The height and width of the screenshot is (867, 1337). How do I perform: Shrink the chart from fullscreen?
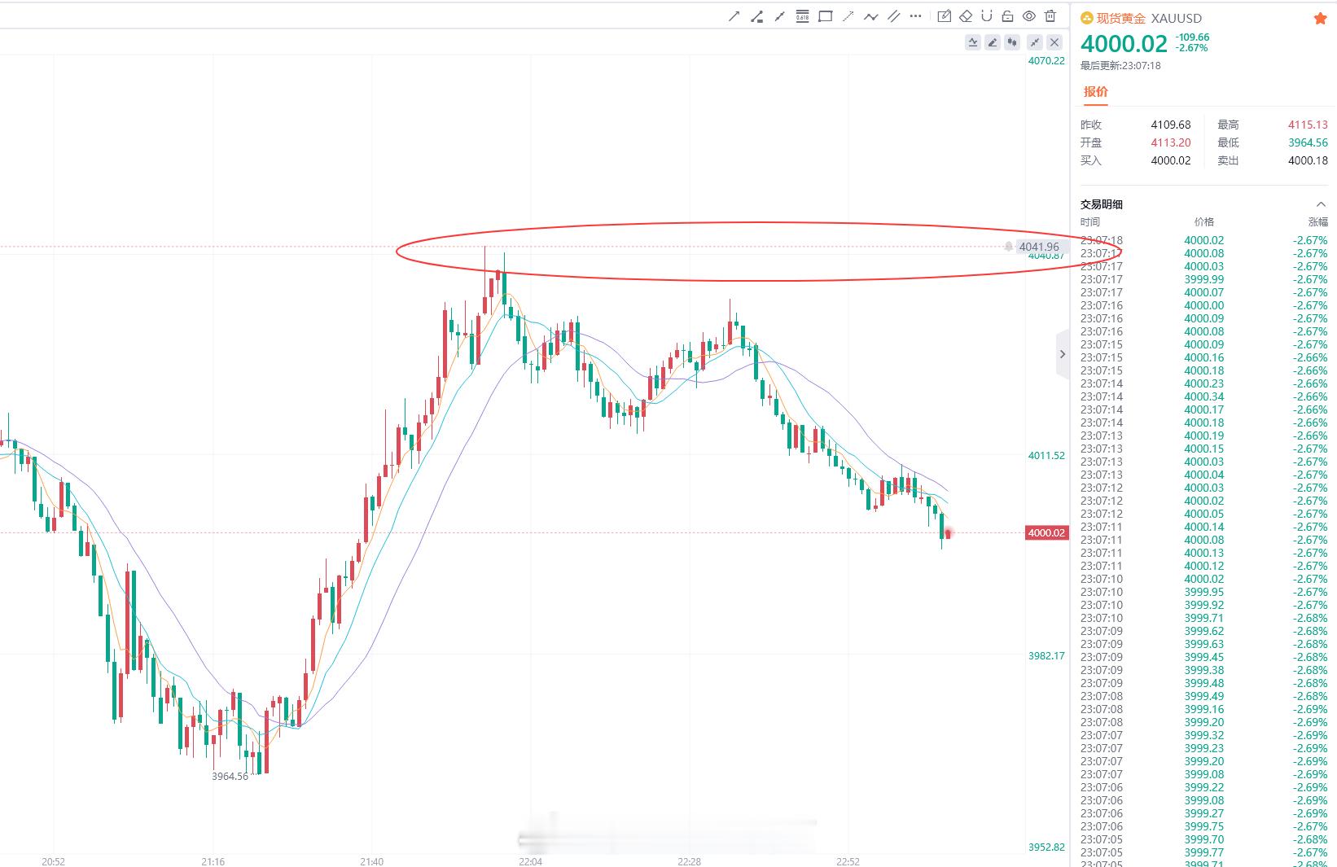(x=1035, y=42)
